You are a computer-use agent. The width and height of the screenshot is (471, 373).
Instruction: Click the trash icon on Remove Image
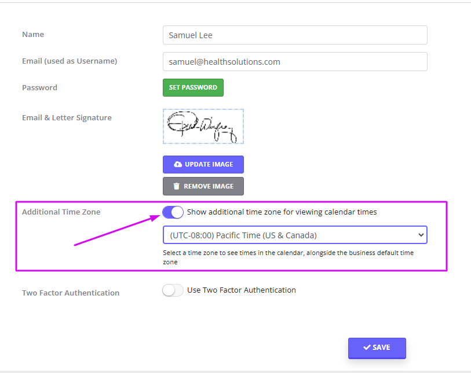177,187
